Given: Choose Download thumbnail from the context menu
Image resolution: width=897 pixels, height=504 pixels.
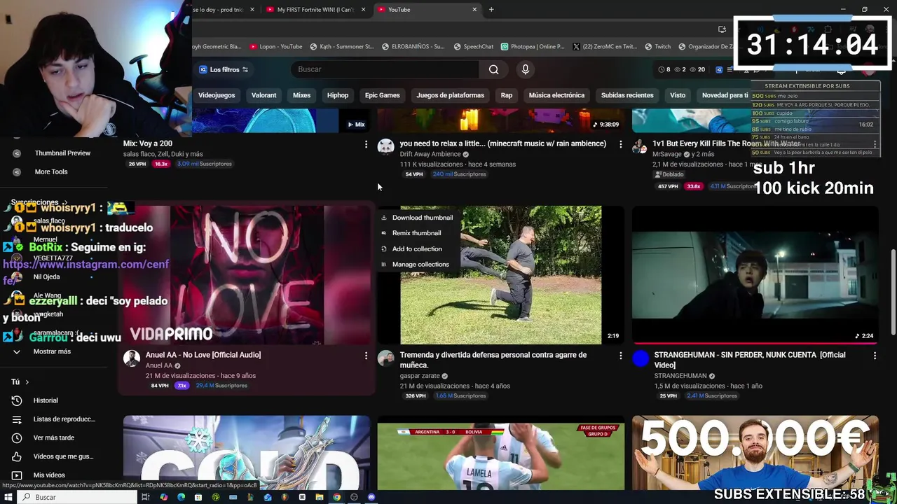Looking at the screenshot, I should 417,218.
